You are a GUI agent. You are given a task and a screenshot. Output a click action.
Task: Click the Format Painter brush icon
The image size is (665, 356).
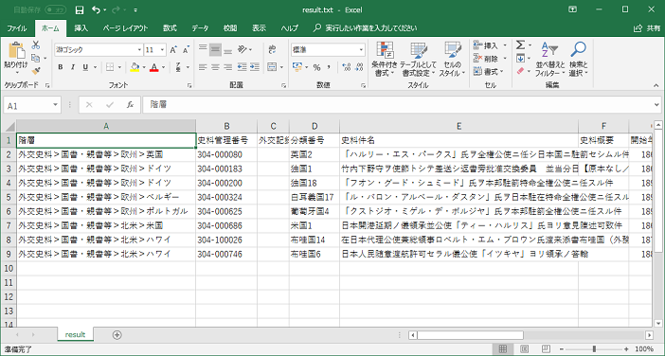pos(36,71)
